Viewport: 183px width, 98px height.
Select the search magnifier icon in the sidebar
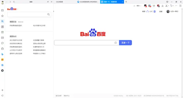(2, 21)
